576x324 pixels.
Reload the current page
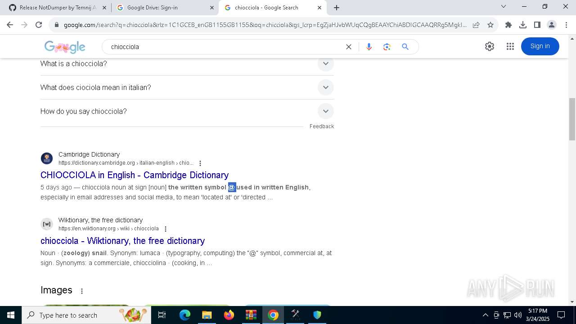(x=39, y=25)
